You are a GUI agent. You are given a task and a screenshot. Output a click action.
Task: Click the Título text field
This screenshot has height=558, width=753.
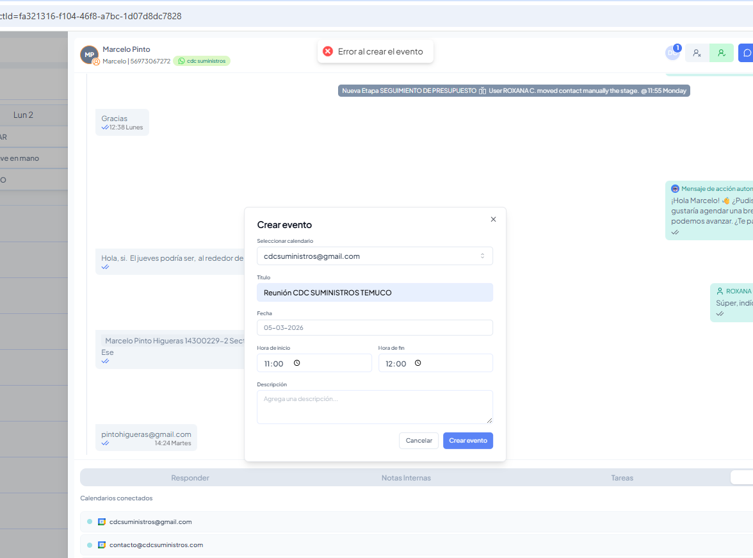375,293
